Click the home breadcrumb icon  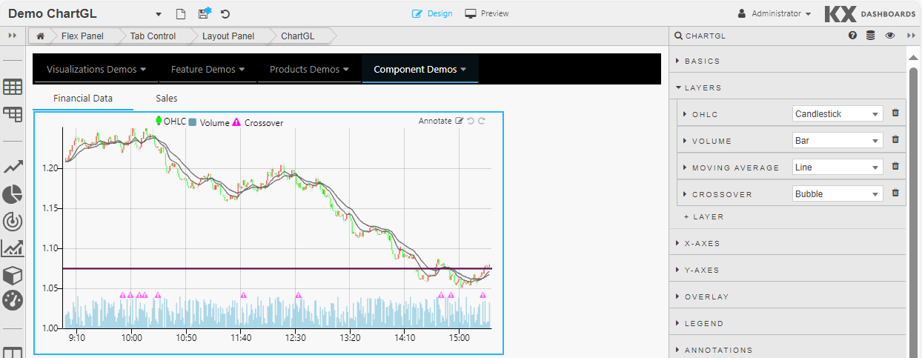click(x=40, y=36)
